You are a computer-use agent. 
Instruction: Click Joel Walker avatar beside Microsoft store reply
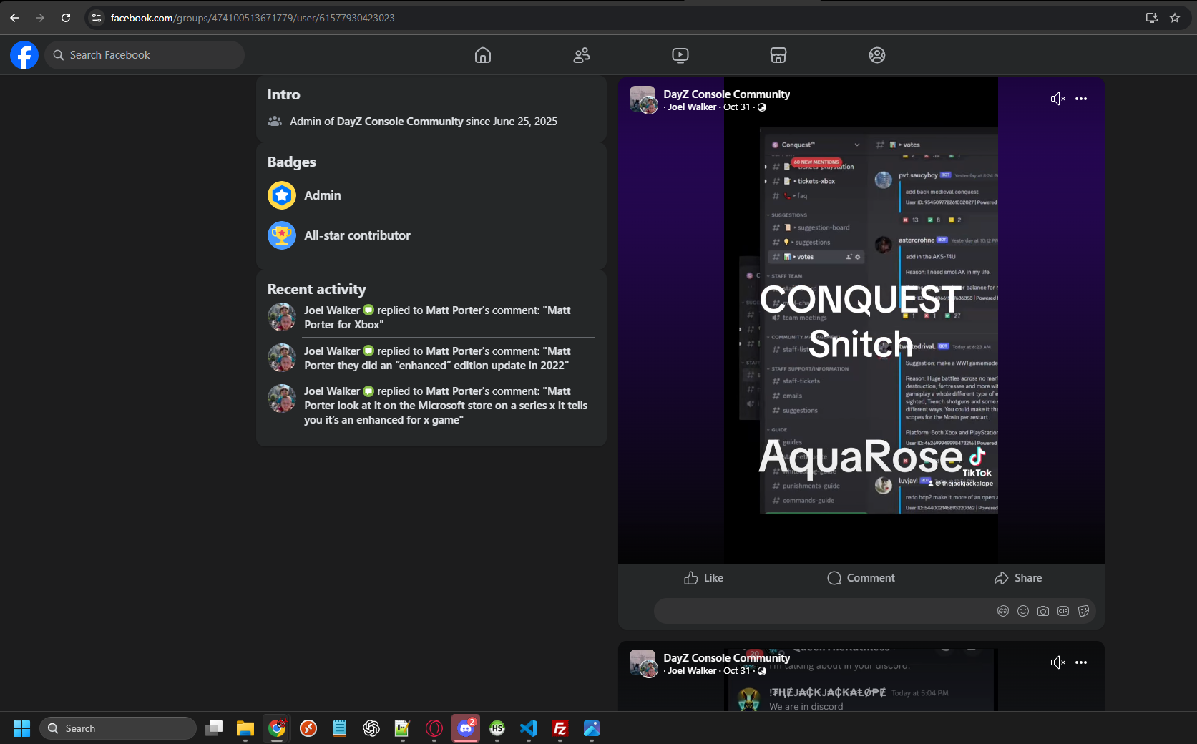(x=282, y=398)
